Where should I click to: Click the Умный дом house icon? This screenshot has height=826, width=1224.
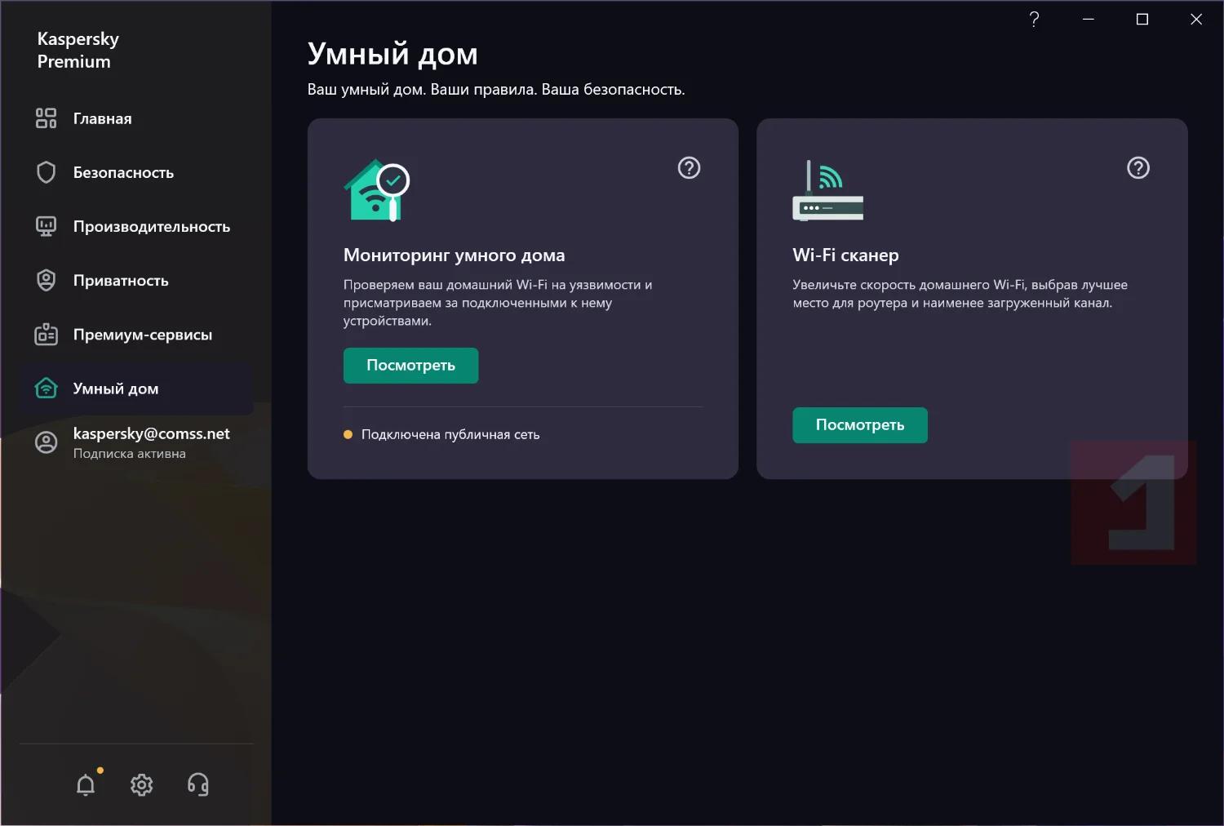(x=47, y=388)
